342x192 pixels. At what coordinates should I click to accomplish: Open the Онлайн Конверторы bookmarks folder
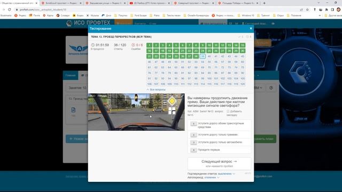(196, 15)
